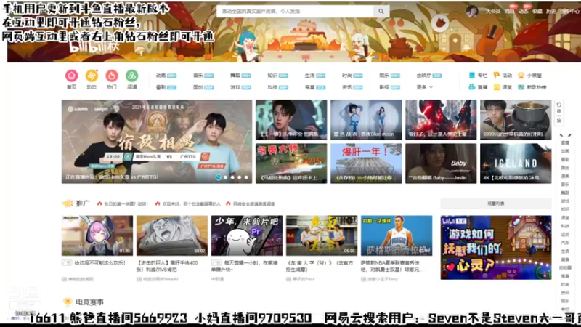Select the first carousel indicator dot

point(219,177)
